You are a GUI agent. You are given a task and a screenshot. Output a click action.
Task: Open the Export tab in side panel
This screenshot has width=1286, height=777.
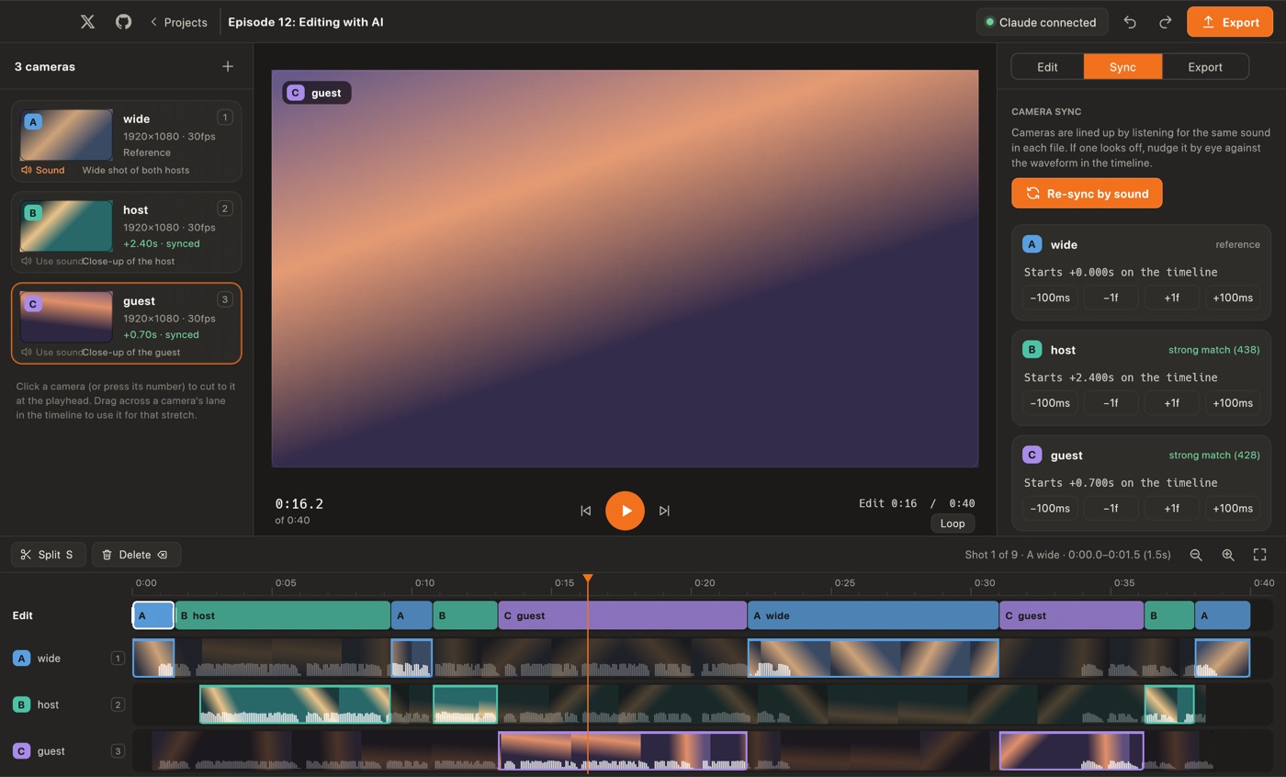(1204, 67)
